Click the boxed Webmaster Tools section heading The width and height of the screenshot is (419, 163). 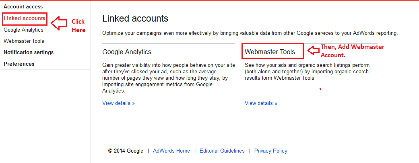click(270, 52)
